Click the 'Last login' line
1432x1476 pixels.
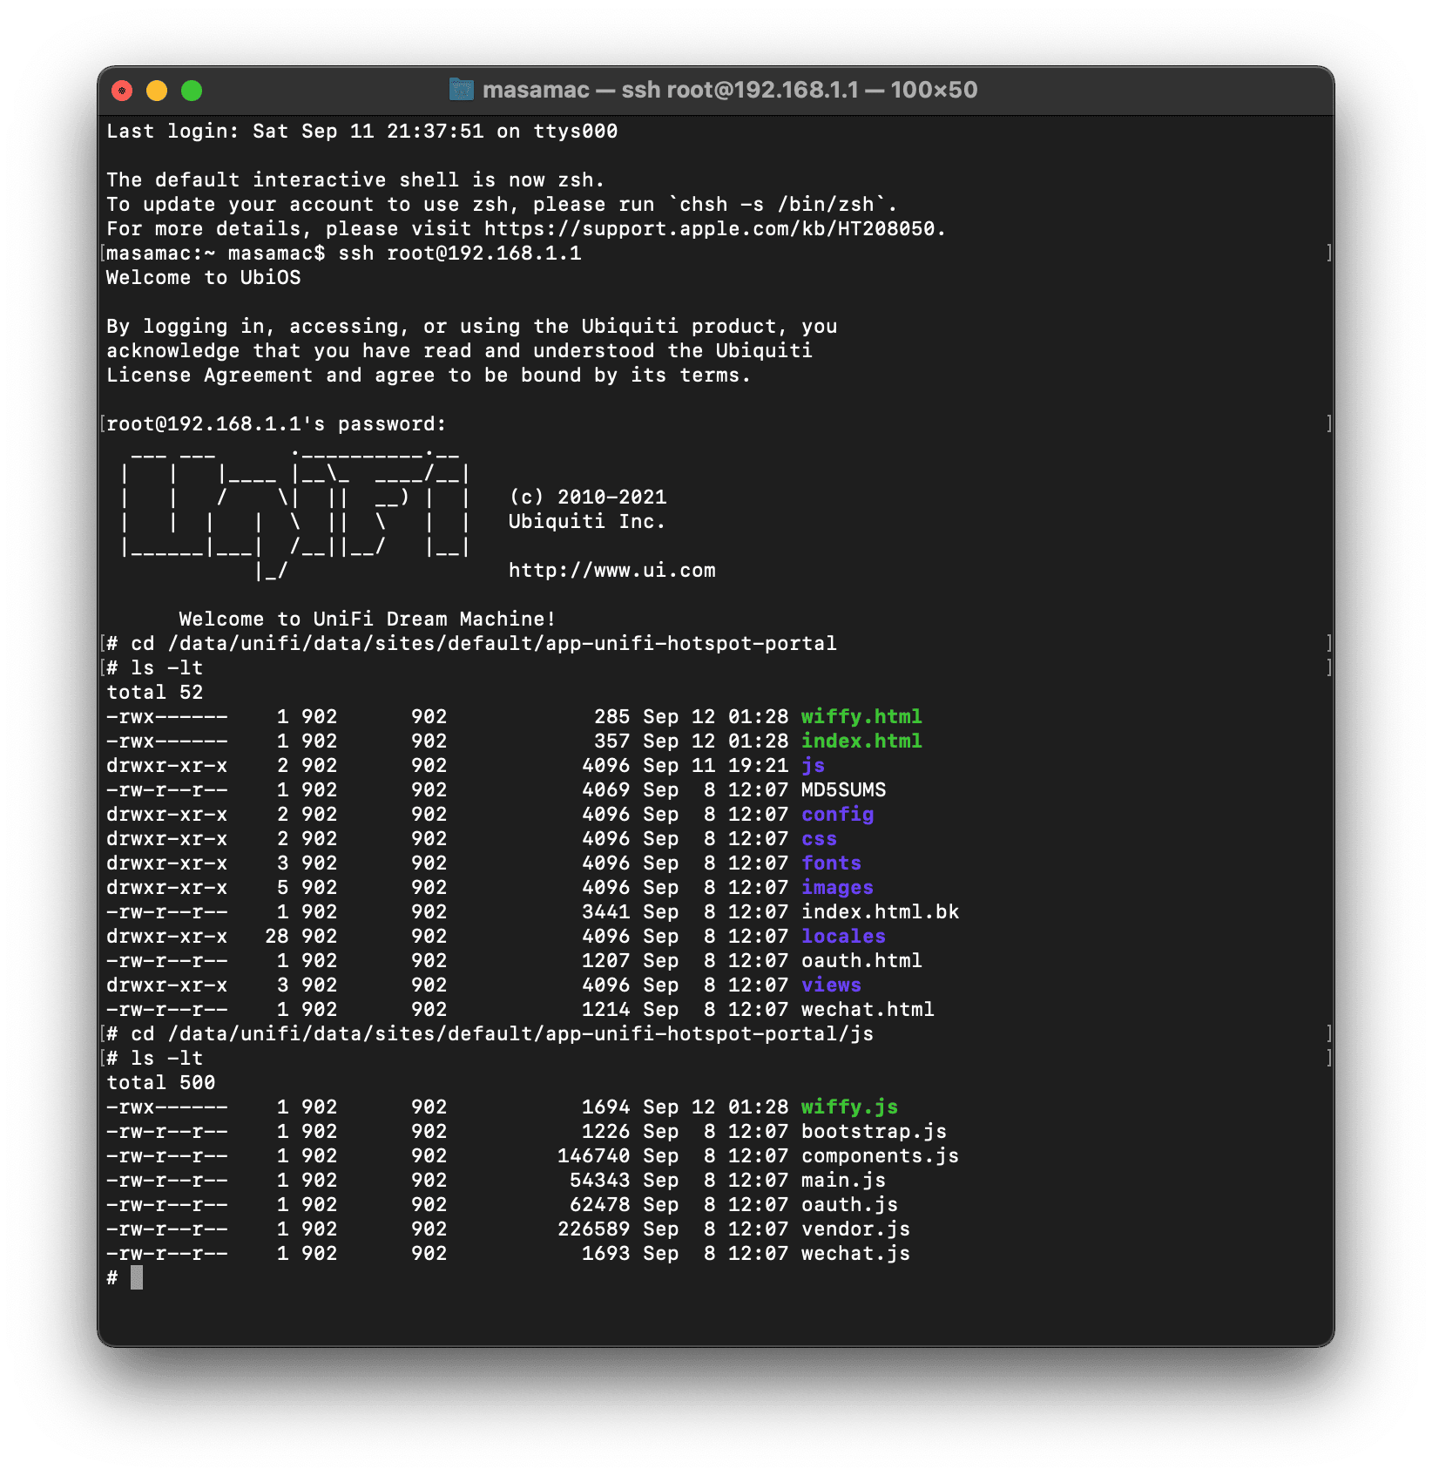pyautogui.click(x=362, y=132)
